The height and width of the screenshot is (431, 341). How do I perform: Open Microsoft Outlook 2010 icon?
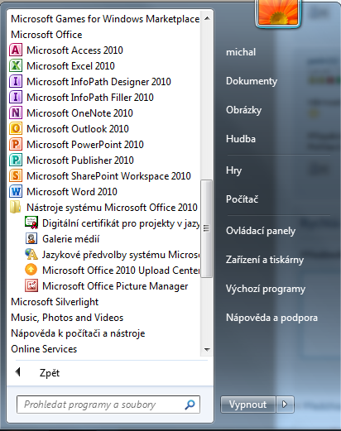coord(16,129)
